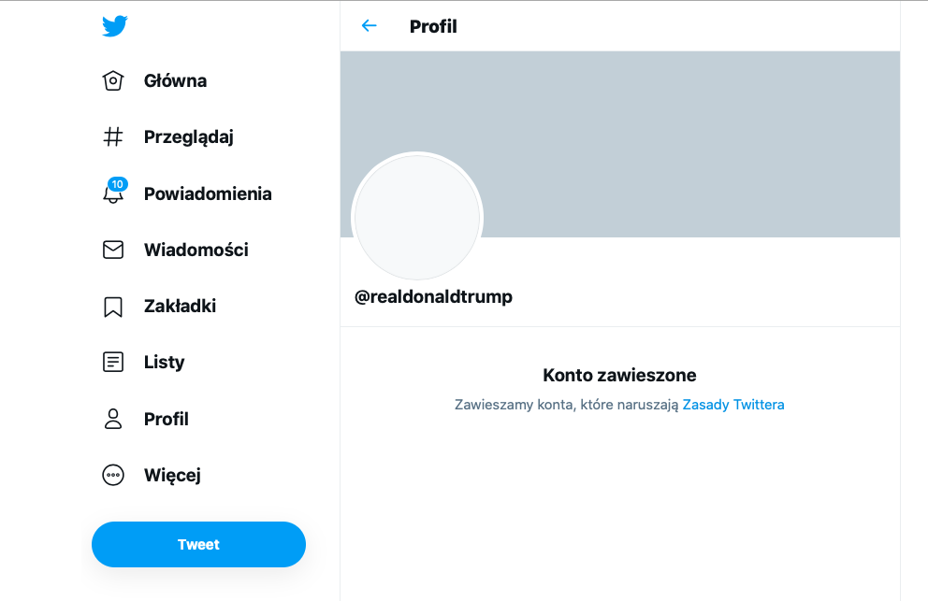
Task: Click the notification count badge showing 10
Action: click(117, 184)
